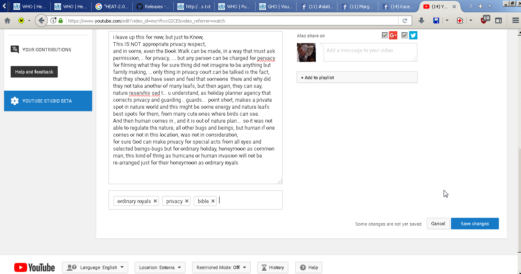The width and height of the screenshot is (521, 274).
Task: Show earlier tabs with left tab-scroll arrow
Action: coord(4,6)
